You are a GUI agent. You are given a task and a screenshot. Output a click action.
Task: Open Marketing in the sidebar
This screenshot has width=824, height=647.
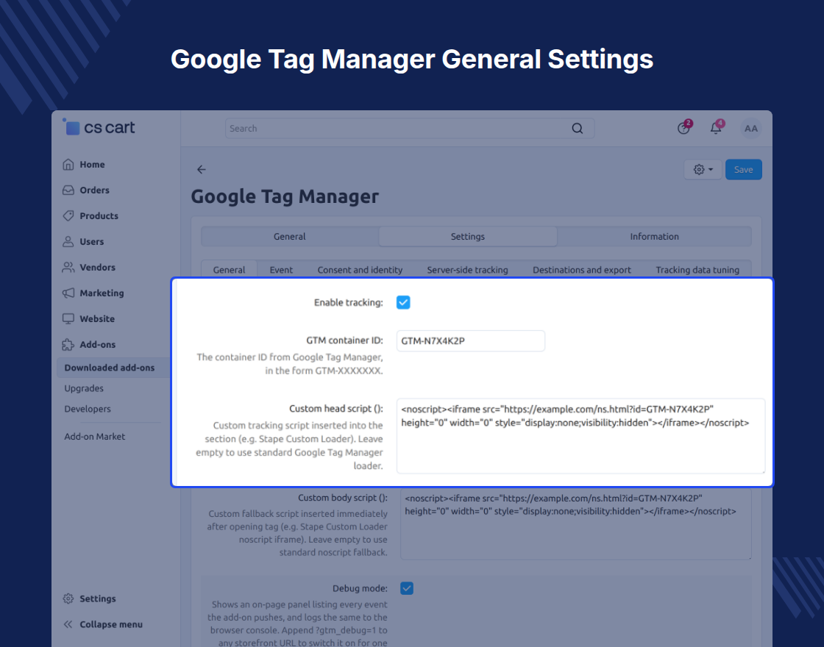click(102, 293)
